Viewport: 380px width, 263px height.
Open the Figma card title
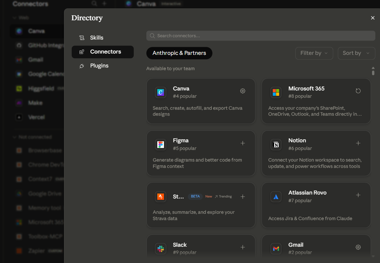[x=181, y=140]
